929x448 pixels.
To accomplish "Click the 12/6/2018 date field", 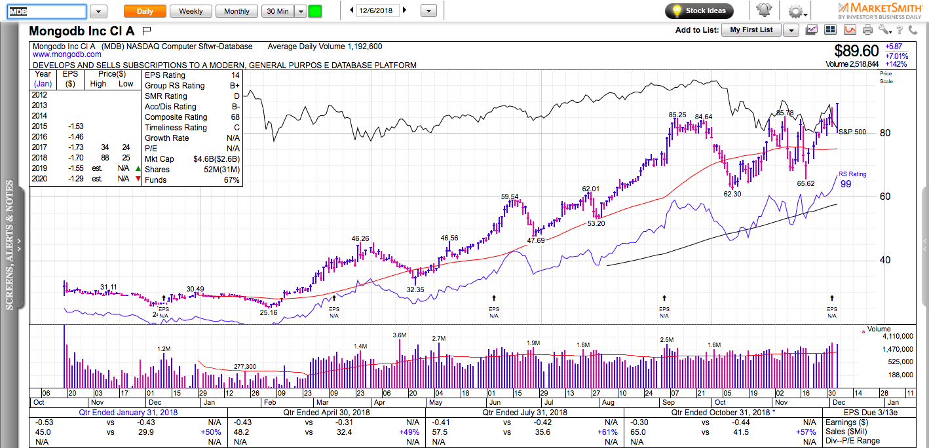I will tap(378, 10).
